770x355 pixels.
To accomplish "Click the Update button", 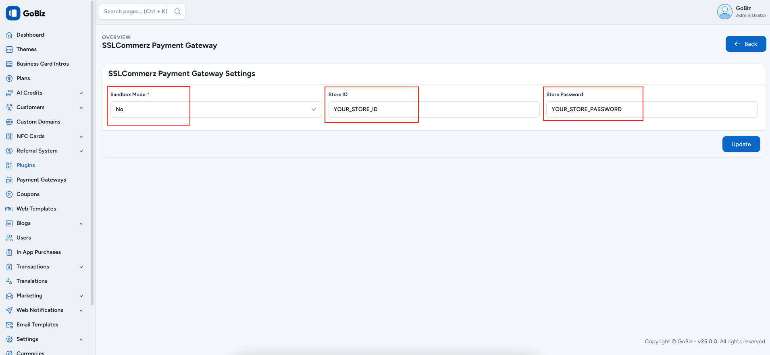I will click(741, 144).
